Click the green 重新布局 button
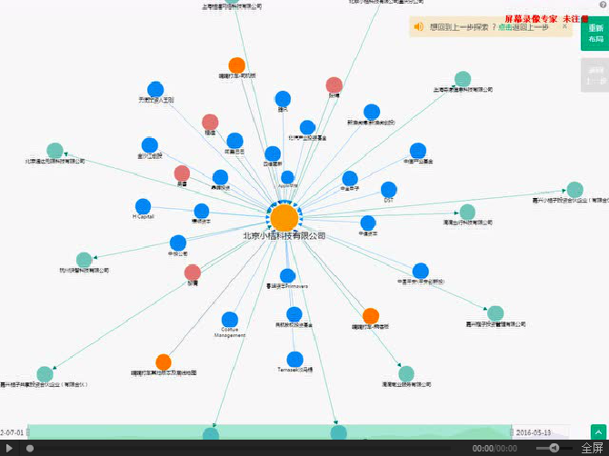 click(595, 34)
